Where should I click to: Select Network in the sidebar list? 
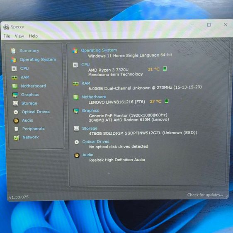[31, 137]
